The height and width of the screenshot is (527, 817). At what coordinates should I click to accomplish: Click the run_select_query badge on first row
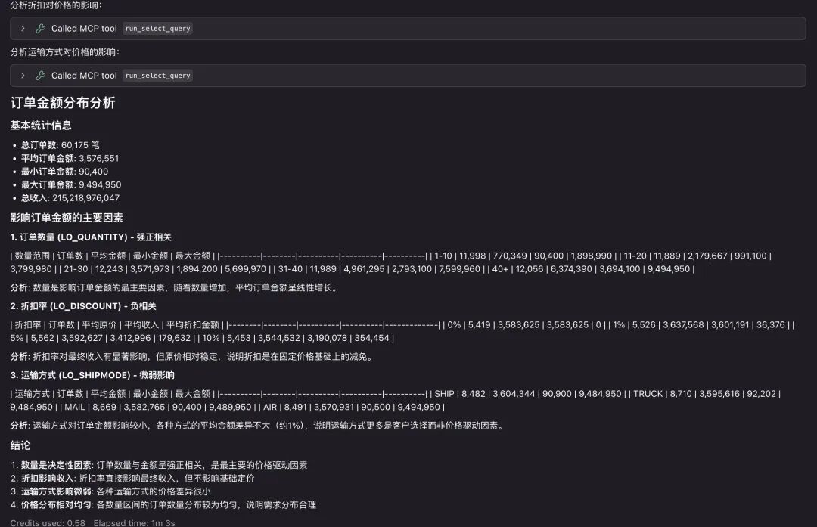point(157,28)
